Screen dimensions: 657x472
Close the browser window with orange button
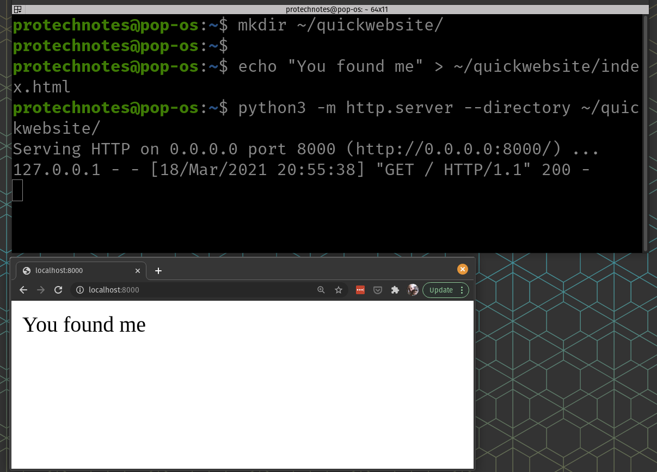(462, 269)
